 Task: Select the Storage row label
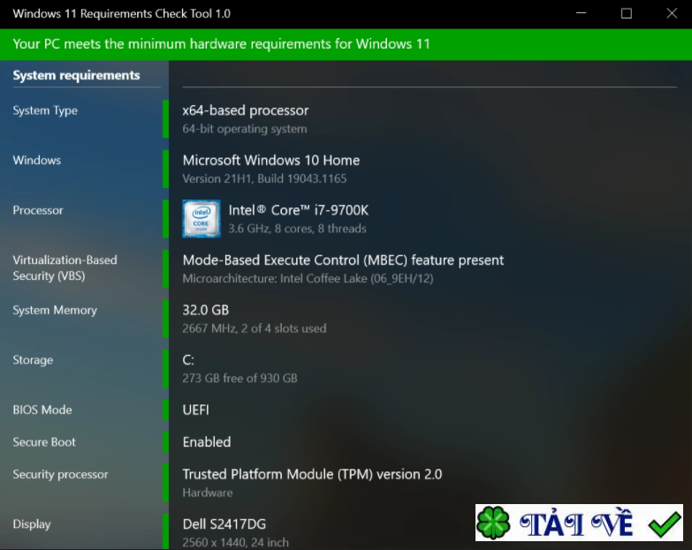pos(33,360)
